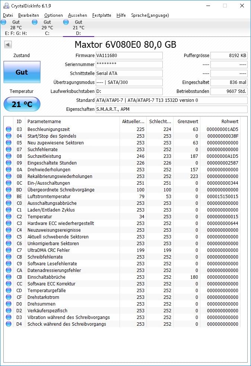Image resolution: width=251 pixels, height=366 pixels.
Task: Click status icon for Suchzeitleistung row
Action: click(9, 156)
